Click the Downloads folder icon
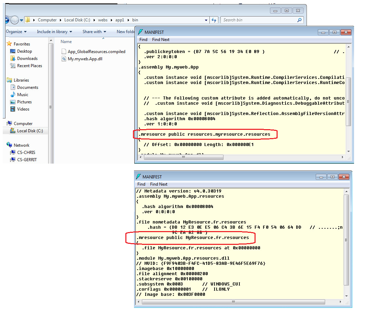373x322 pixels. (x=13, y=58)
